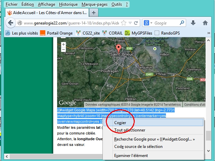This screenshot has width=215, height=161.
Task: Choose Tout sélectionner in context menu
Action: click(154, 130)
